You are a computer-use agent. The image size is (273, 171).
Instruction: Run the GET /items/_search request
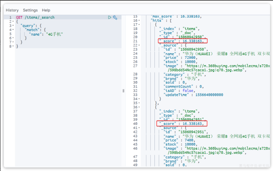point(110,17)
